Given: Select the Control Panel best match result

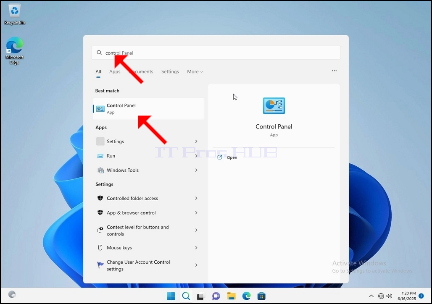Looking at the screenshot, I should pyautogui.click(x=148, y=109).
